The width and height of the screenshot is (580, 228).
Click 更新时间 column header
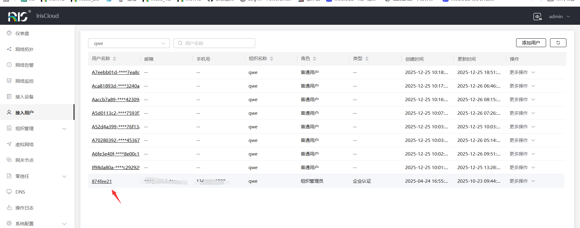pyautogui.click(x=466, y=59)
